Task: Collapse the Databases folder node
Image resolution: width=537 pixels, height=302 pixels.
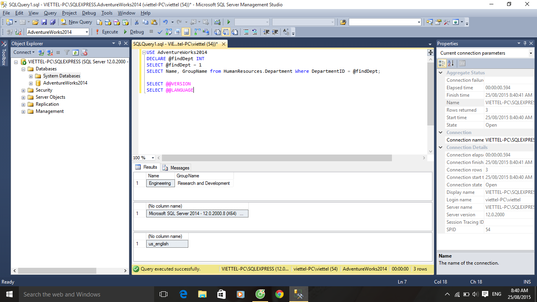Action: (x=23, y=69)
